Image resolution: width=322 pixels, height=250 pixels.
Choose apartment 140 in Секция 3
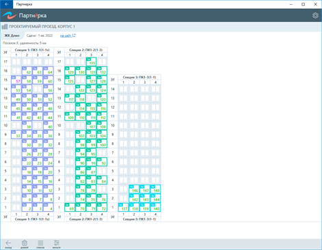(155, 208)
